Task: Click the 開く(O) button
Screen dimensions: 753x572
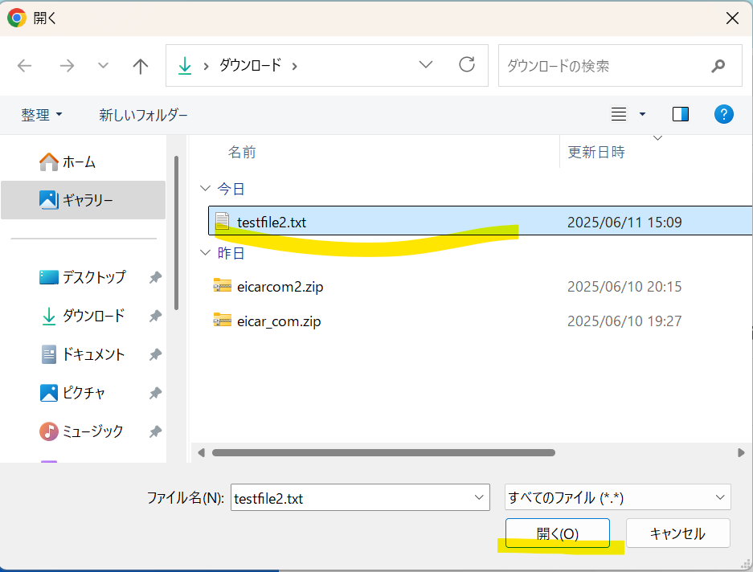Action: (557, 533)
